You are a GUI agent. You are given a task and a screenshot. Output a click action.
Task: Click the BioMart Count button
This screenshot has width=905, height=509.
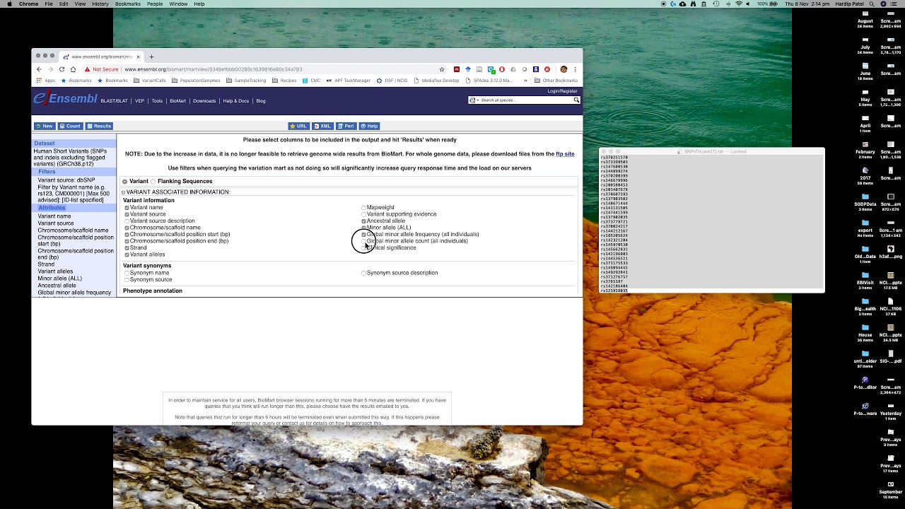coord(71,126)
